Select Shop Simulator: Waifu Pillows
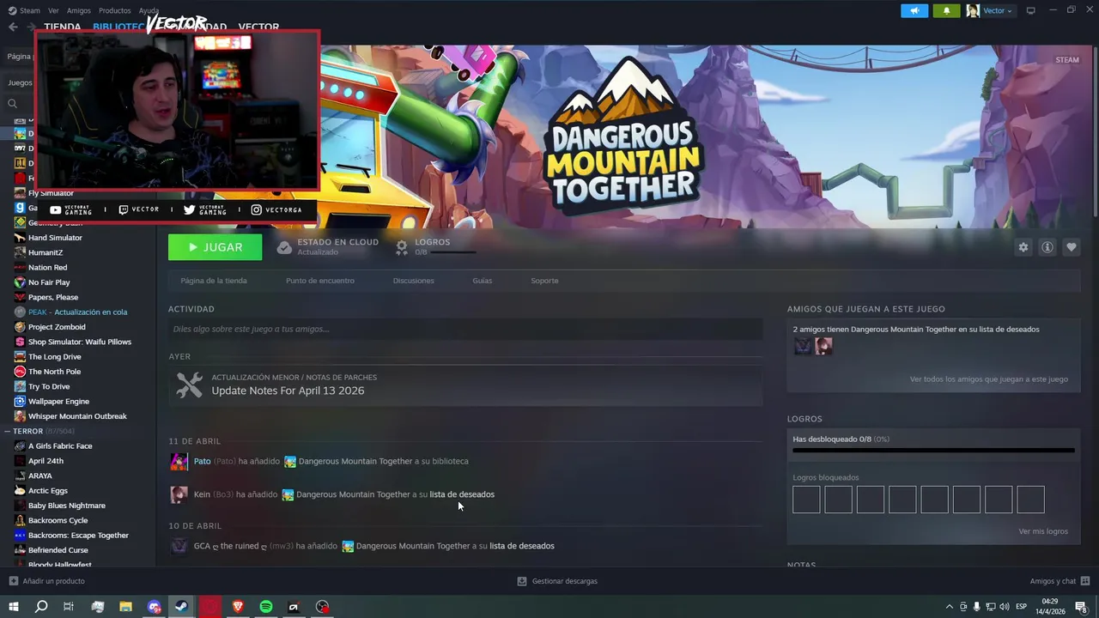 coord(80,342)
